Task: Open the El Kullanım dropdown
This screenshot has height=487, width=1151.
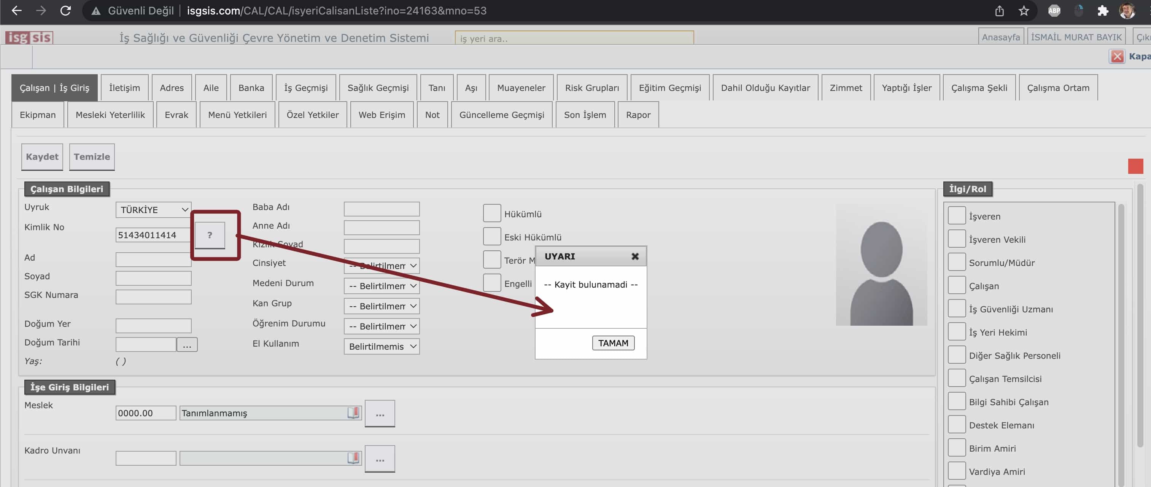Action: 382,346
